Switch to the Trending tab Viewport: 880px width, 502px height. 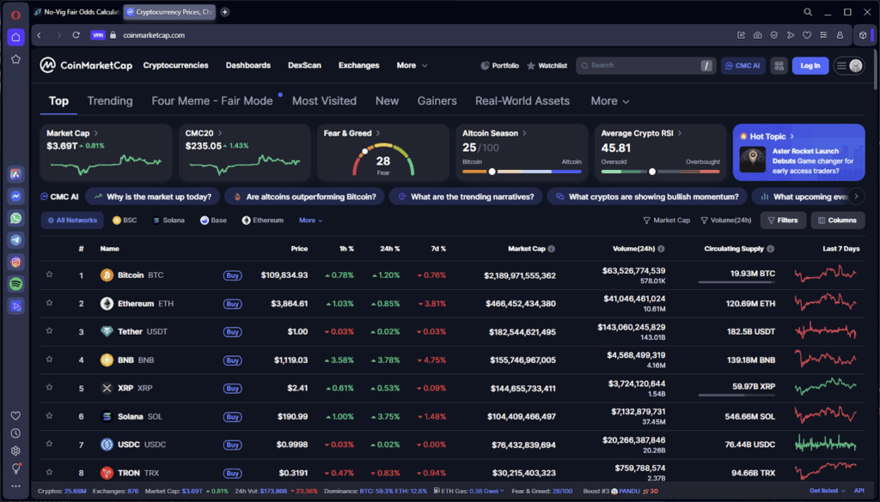point(110,101)
